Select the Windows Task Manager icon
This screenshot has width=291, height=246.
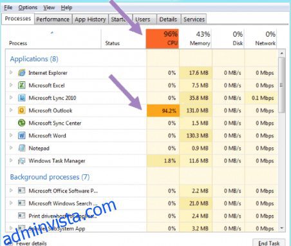click(x=22, y=161)
